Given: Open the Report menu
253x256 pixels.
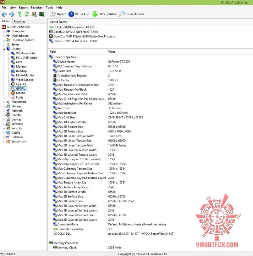Looking at the screenshot, I should tap(23, 7).
